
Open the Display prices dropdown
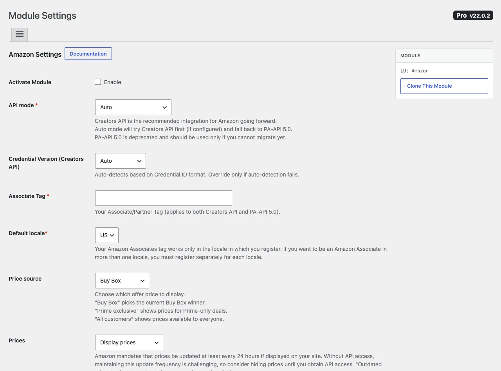pyautogui.click(x=129, y=342)
